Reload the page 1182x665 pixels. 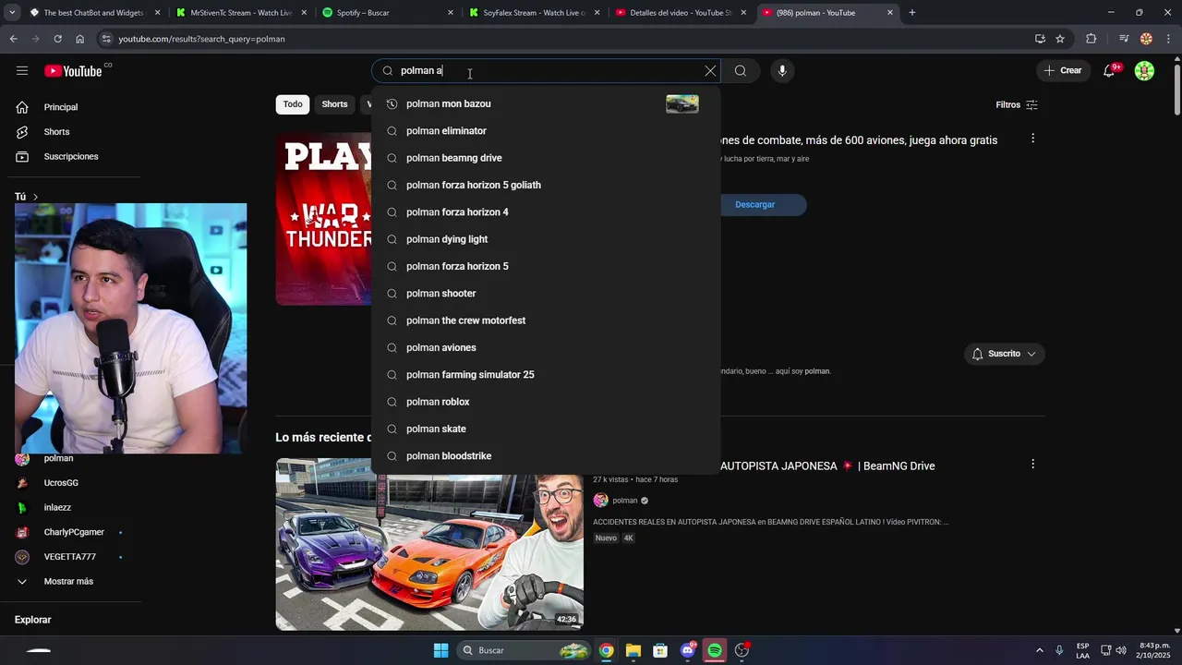[57, 39]
